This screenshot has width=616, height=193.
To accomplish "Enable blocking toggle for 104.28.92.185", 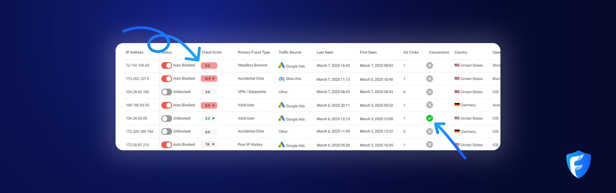I will point(167,92).
